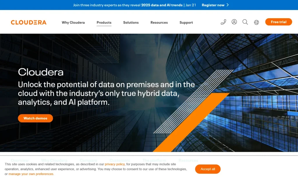Click the Register now chevron arrow
The width and height of the screenshot is (298, 178).
coord(228,5)
